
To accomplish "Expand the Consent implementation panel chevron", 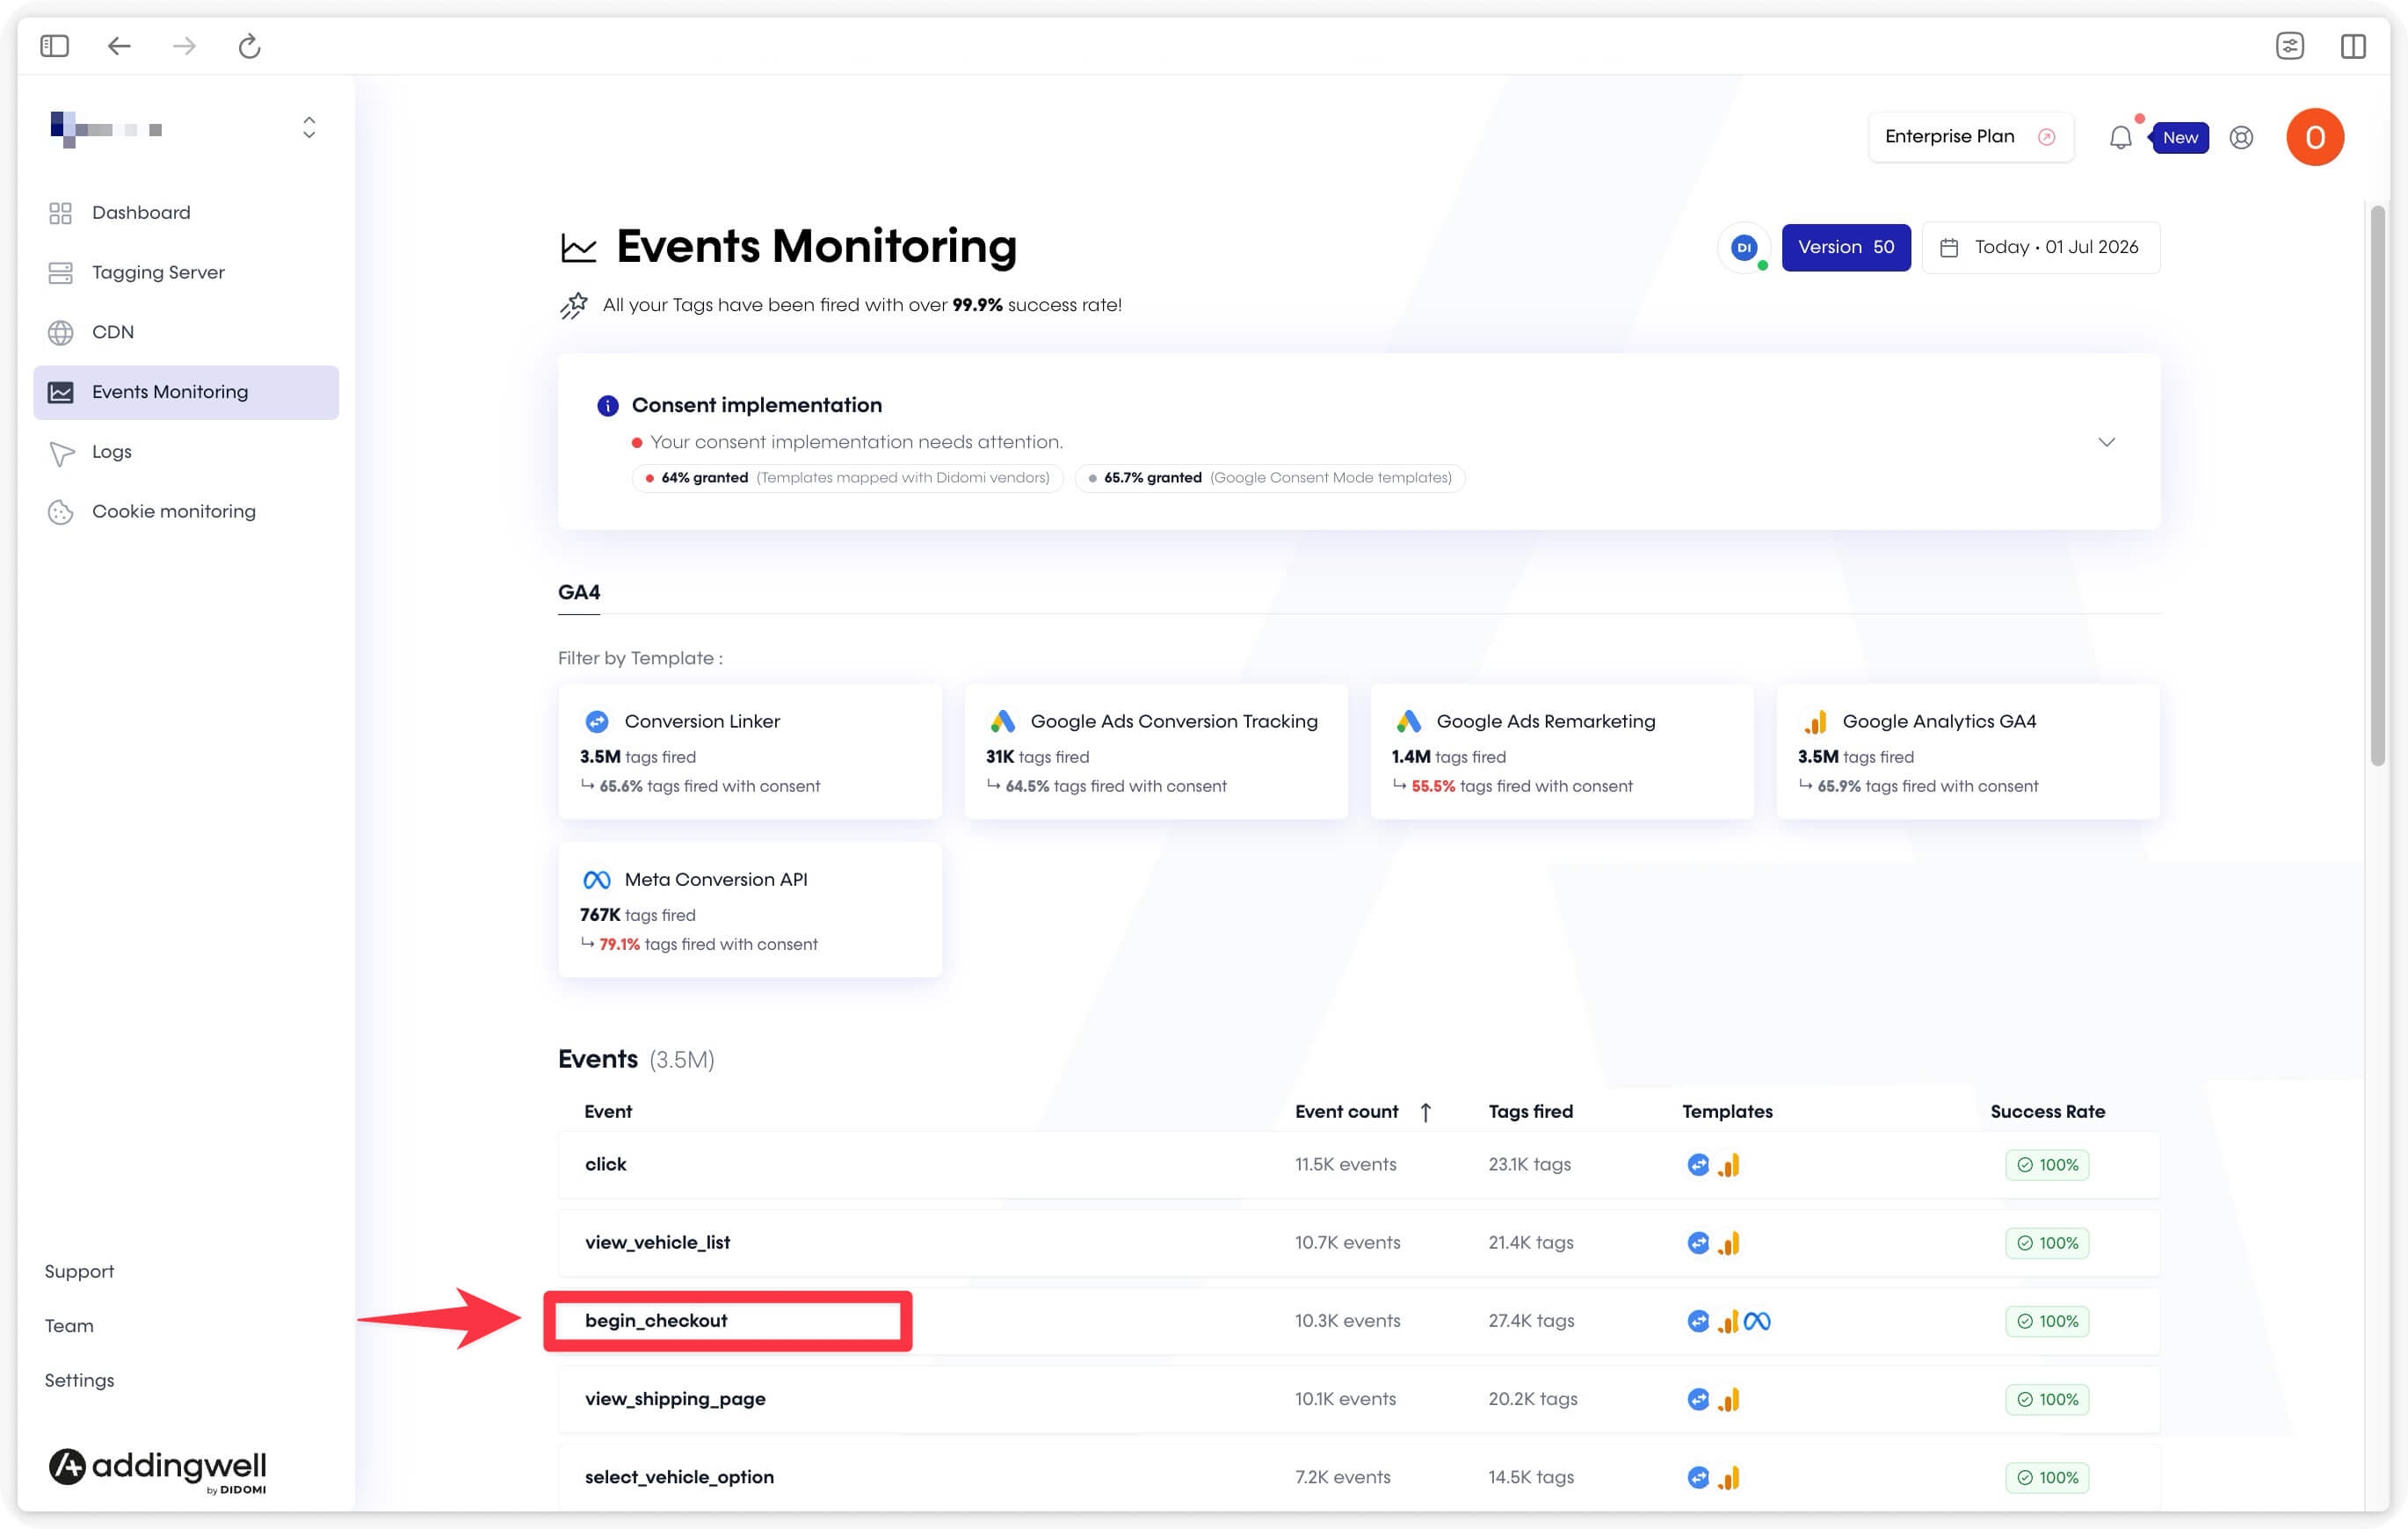I will click(x=2106, y=442).
